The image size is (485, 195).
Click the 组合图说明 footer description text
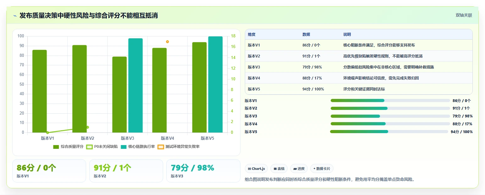(330, 180)
